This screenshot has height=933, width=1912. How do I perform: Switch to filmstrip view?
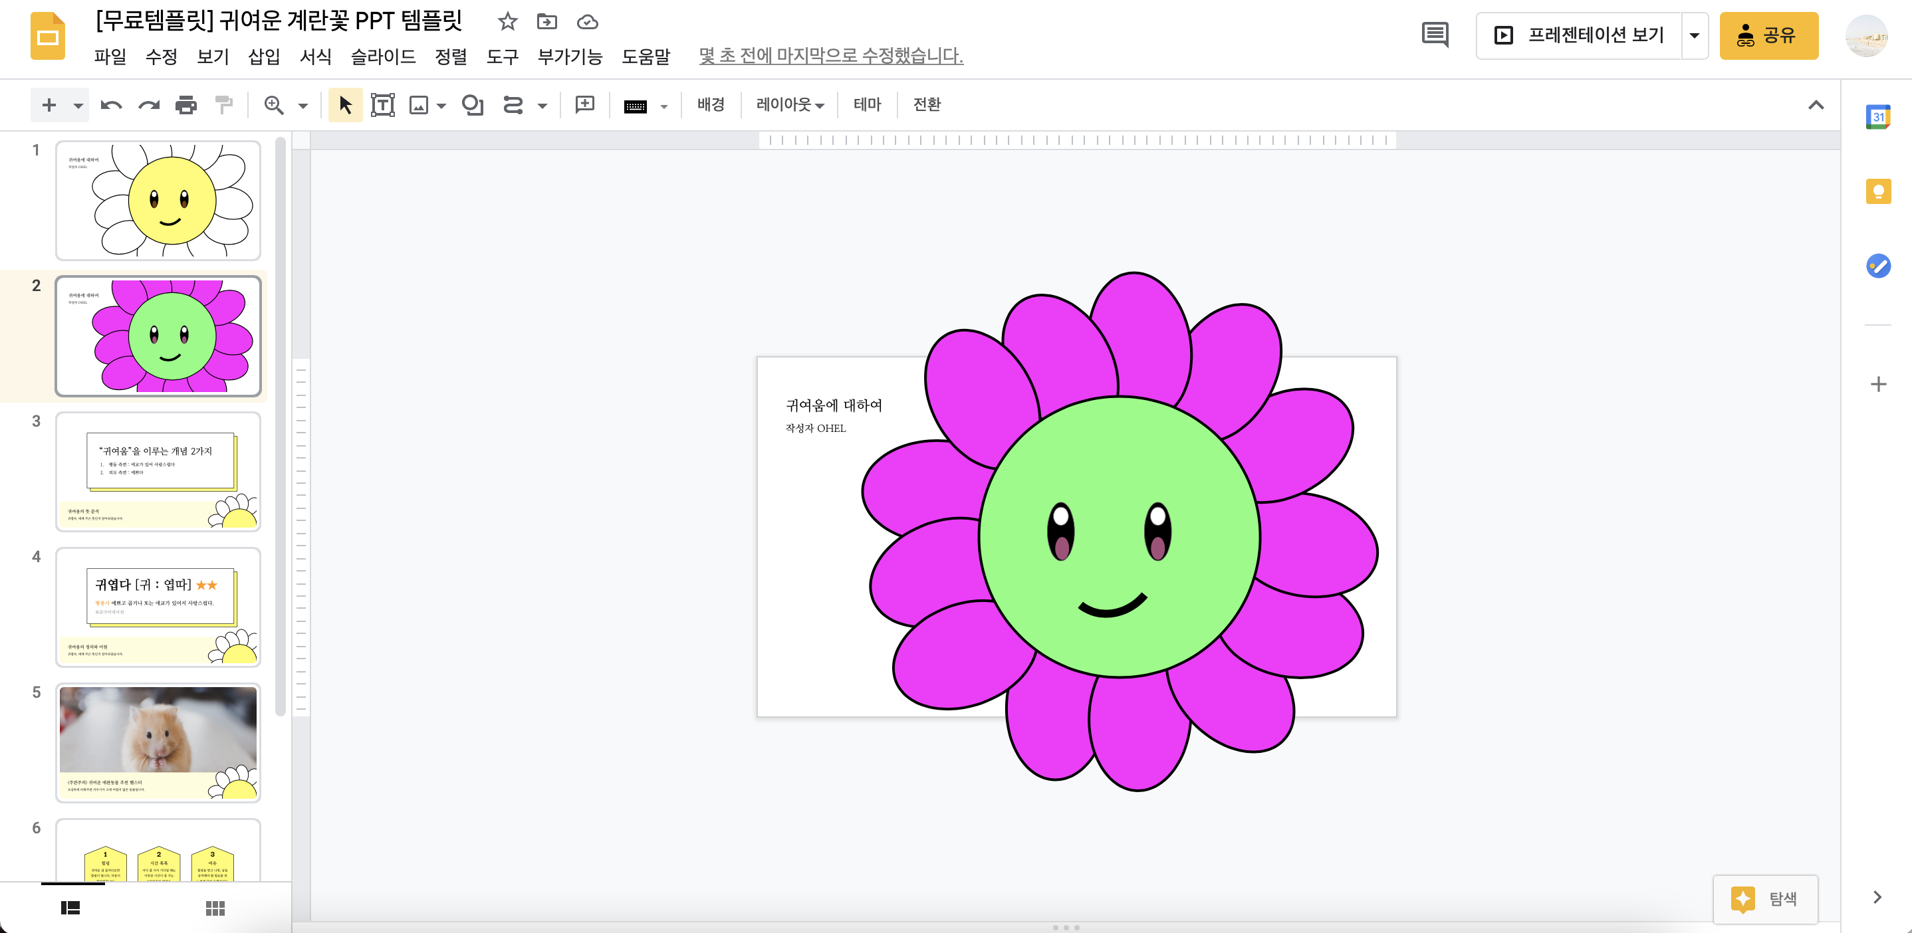70,908
